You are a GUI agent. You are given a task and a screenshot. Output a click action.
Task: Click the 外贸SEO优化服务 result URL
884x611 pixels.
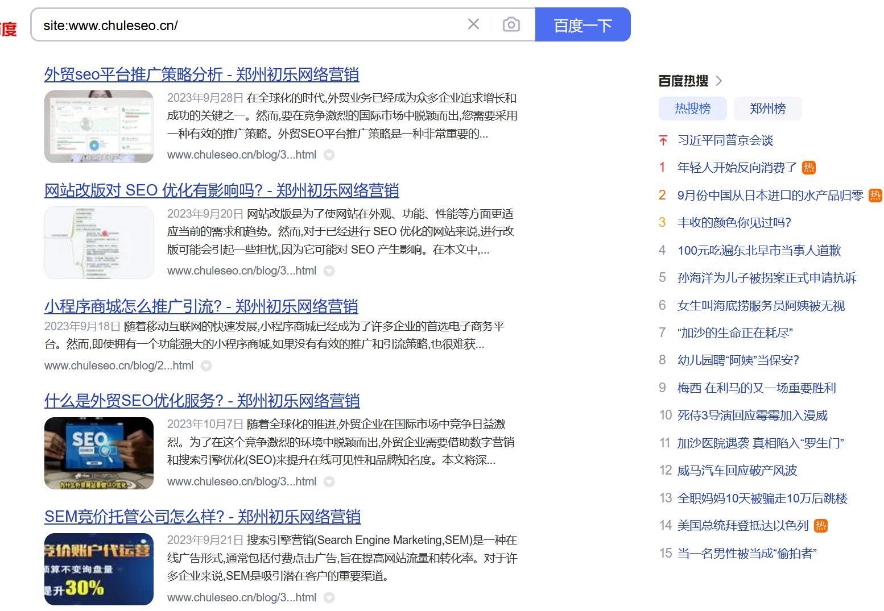pos(242,481)
